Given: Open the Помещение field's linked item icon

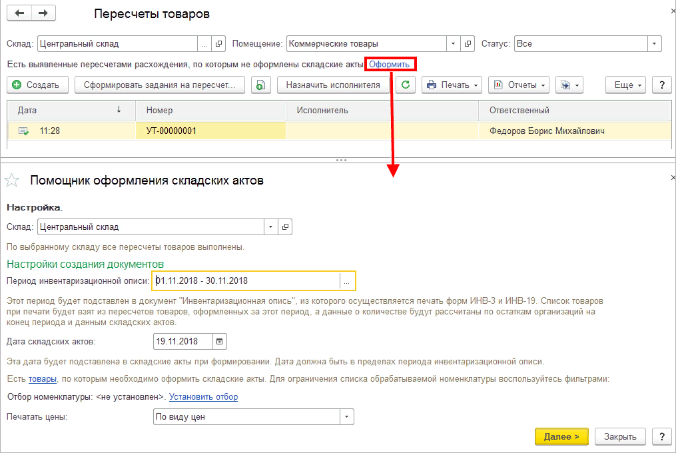Looking at the screenshot, I should click(x=468, y=44).
